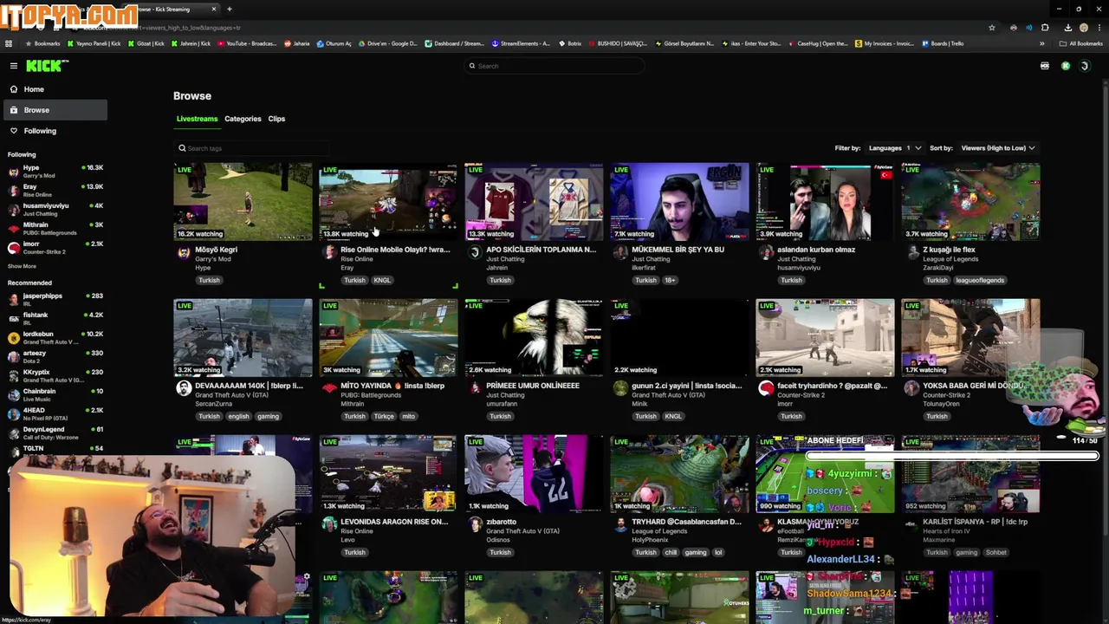The height and width of the screenshot is (624, 1109).
Task: Open the Rise Online Mobile Olaylı stream thumbnail
Action: 388,201
